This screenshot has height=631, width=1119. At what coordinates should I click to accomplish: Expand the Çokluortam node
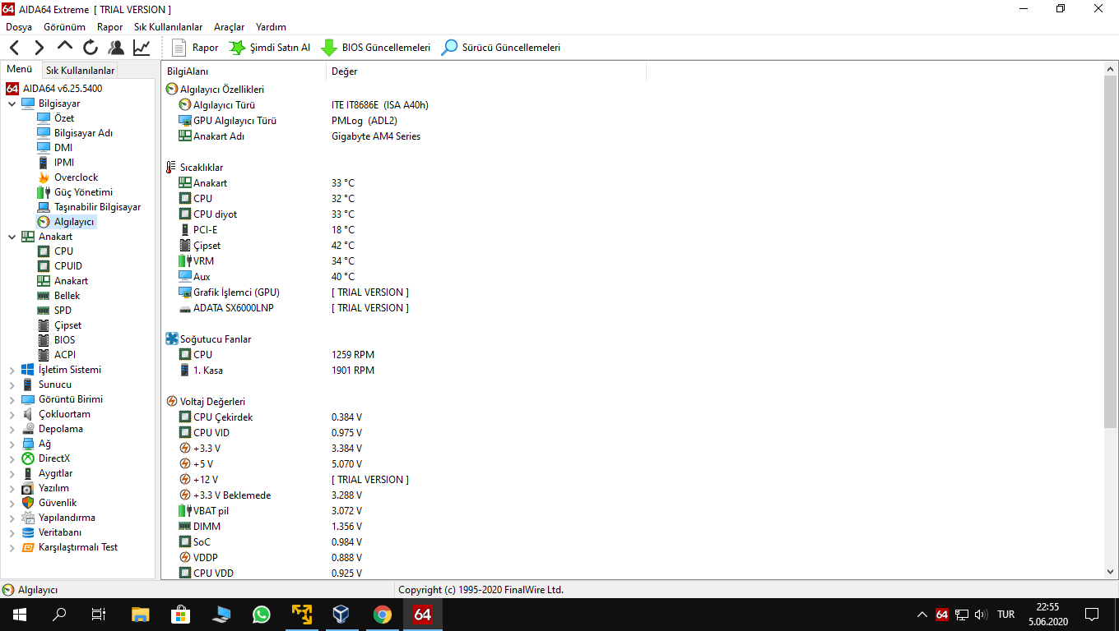tap(12, 414)
